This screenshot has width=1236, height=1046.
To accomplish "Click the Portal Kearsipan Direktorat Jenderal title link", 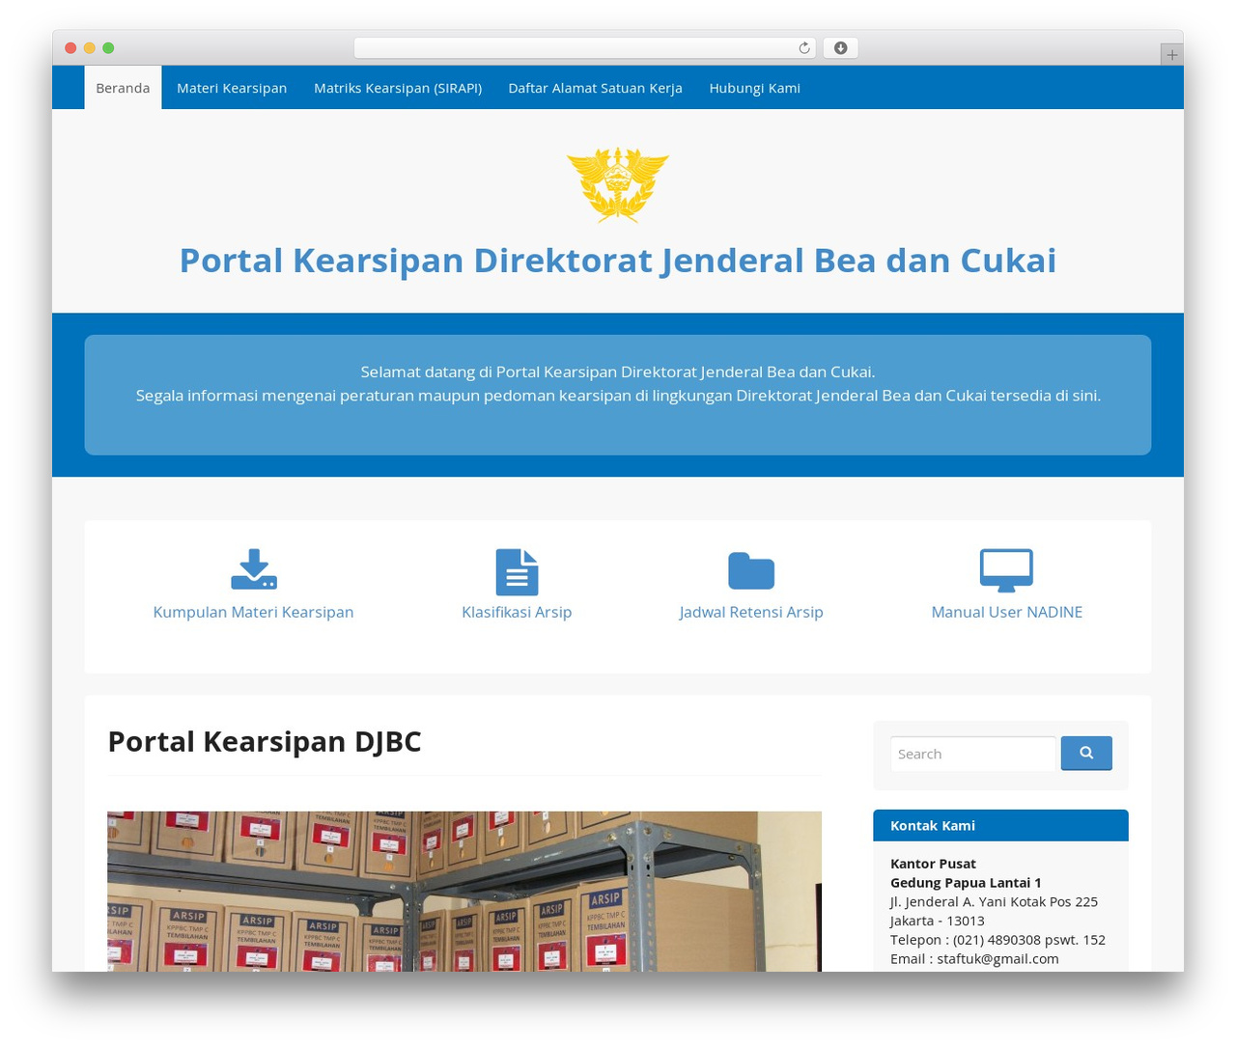I will 618,261.
